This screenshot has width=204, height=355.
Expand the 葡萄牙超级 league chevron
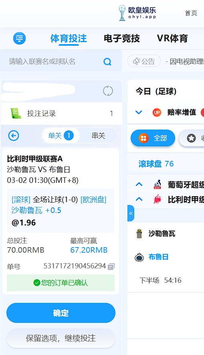[139, 184]
